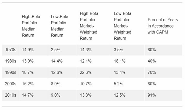
Task: Click the 18.1% cell in 1980s row
Action: pos(120,61)
